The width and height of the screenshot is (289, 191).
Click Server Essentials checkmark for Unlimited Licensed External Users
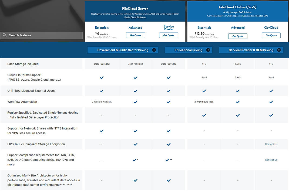(102, 91)
